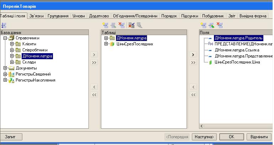Collapse the Справочники tree node
The height and width of the screenshot is (145, 274).
pyautogui.click(x=5, y=38)
